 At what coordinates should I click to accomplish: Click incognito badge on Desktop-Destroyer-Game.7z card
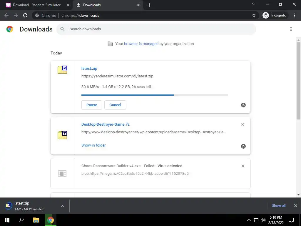click(243, 146)
